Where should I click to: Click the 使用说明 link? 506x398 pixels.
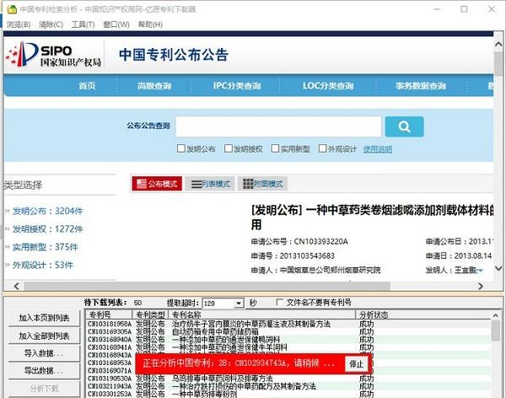tap(378, 149)
